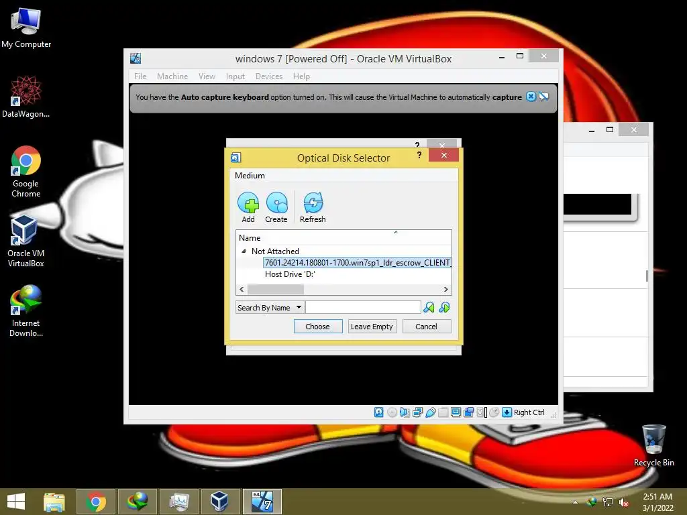Open the Help menu
The width and height of the screenshot is (687, 515).
point(301,76)
